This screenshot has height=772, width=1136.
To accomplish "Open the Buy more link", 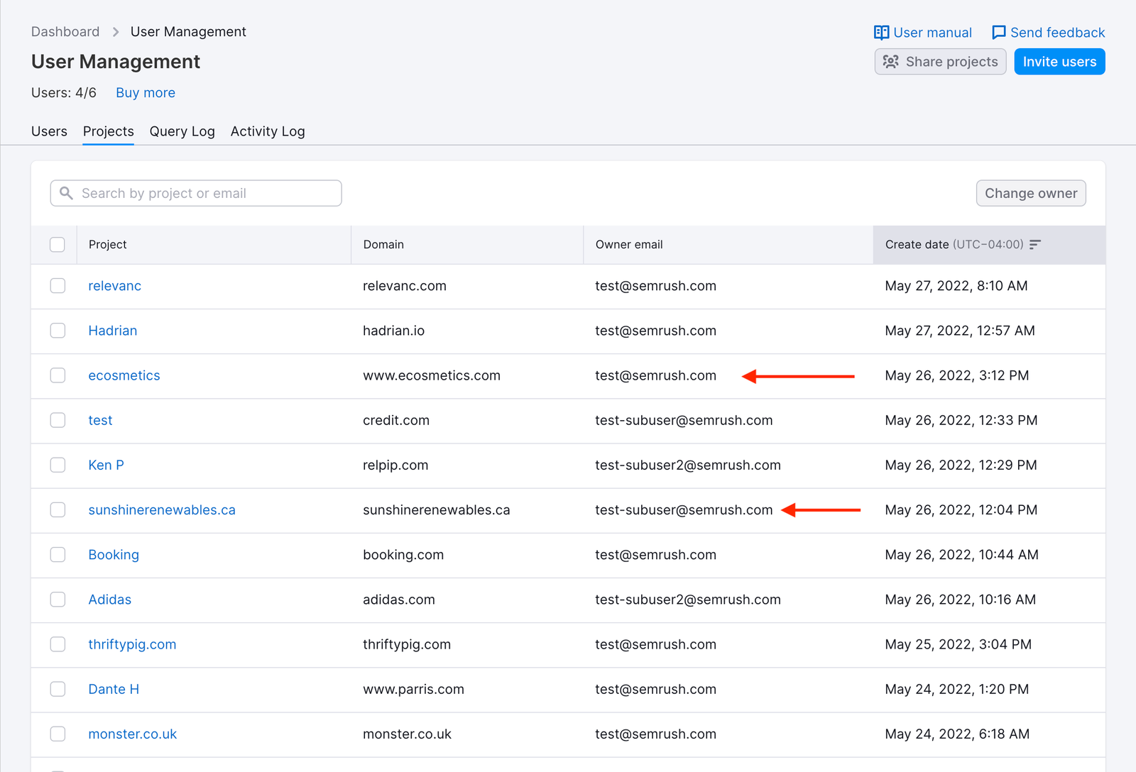I will (145, 92).
